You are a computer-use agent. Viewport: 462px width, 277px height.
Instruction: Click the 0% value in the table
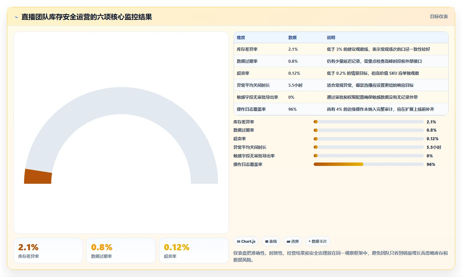tap(291, 97)
